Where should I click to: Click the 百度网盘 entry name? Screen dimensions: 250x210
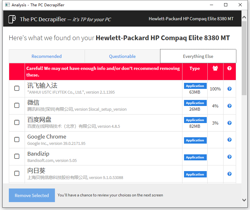point(39,120)
